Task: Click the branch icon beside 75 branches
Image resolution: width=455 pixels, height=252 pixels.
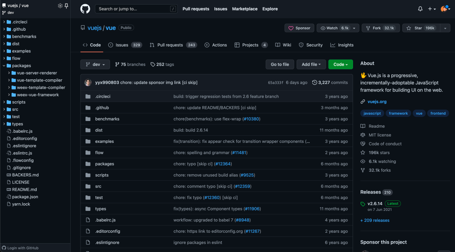Action: point(117,65)
